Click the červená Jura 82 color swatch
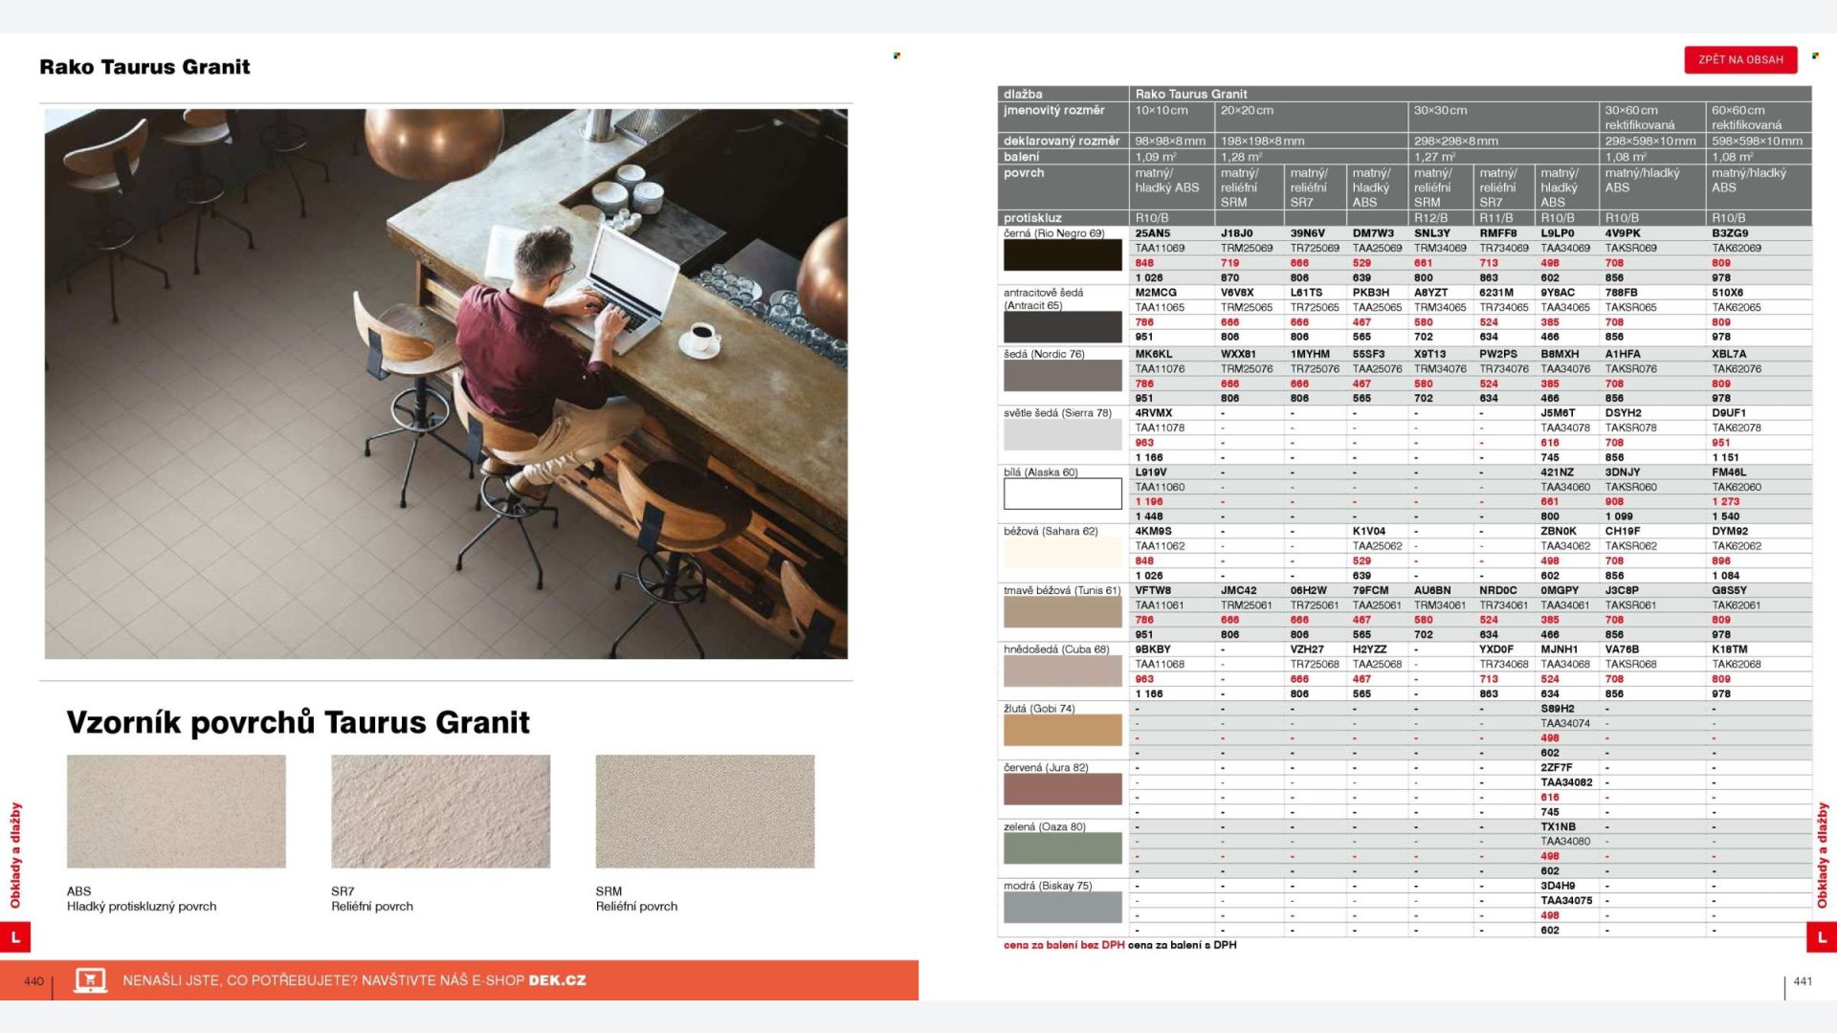 pos(1062,789)
